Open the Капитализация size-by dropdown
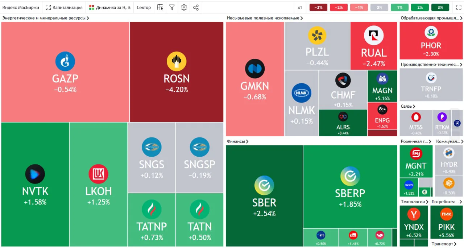This screenshot has height=248, width=464. (x=64, y=7)
